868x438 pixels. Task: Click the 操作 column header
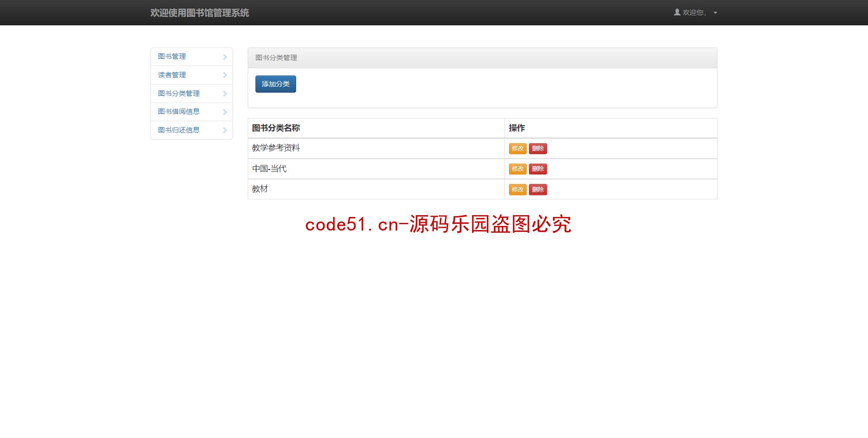pos(611,128)
